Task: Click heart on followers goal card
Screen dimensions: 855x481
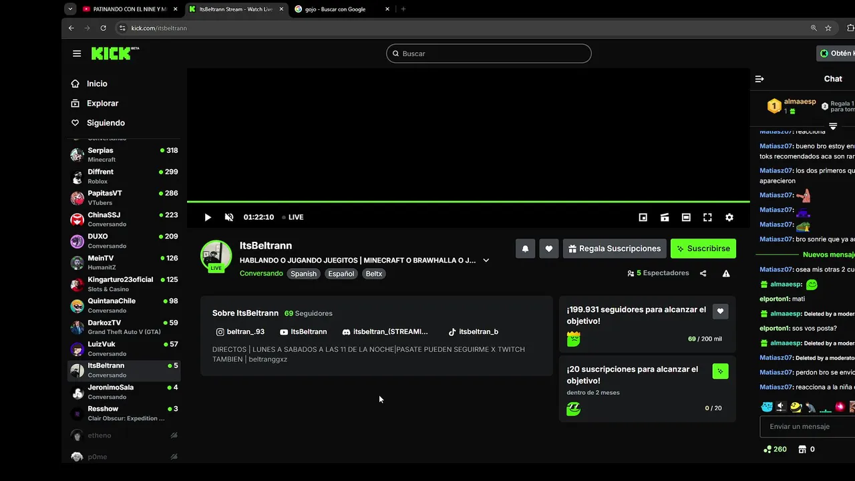Action: pos(720,311)
